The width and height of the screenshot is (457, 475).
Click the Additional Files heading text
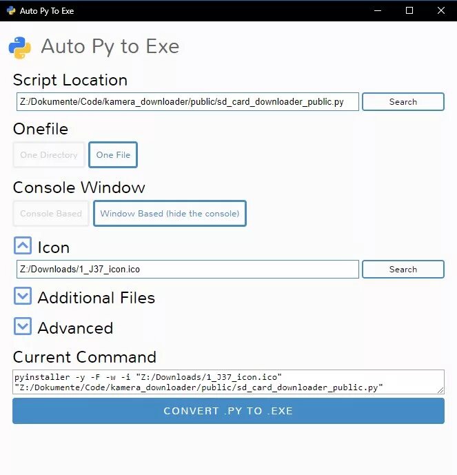(x=97, y=298)
